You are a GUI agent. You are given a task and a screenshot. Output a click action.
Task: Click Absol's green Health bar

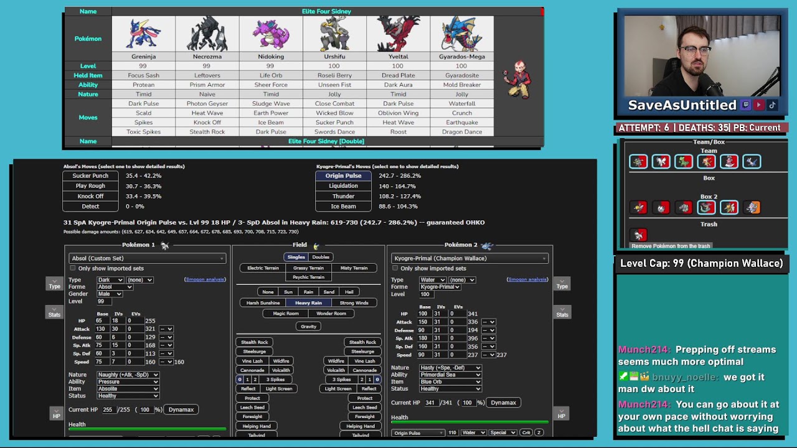[147, 429]
